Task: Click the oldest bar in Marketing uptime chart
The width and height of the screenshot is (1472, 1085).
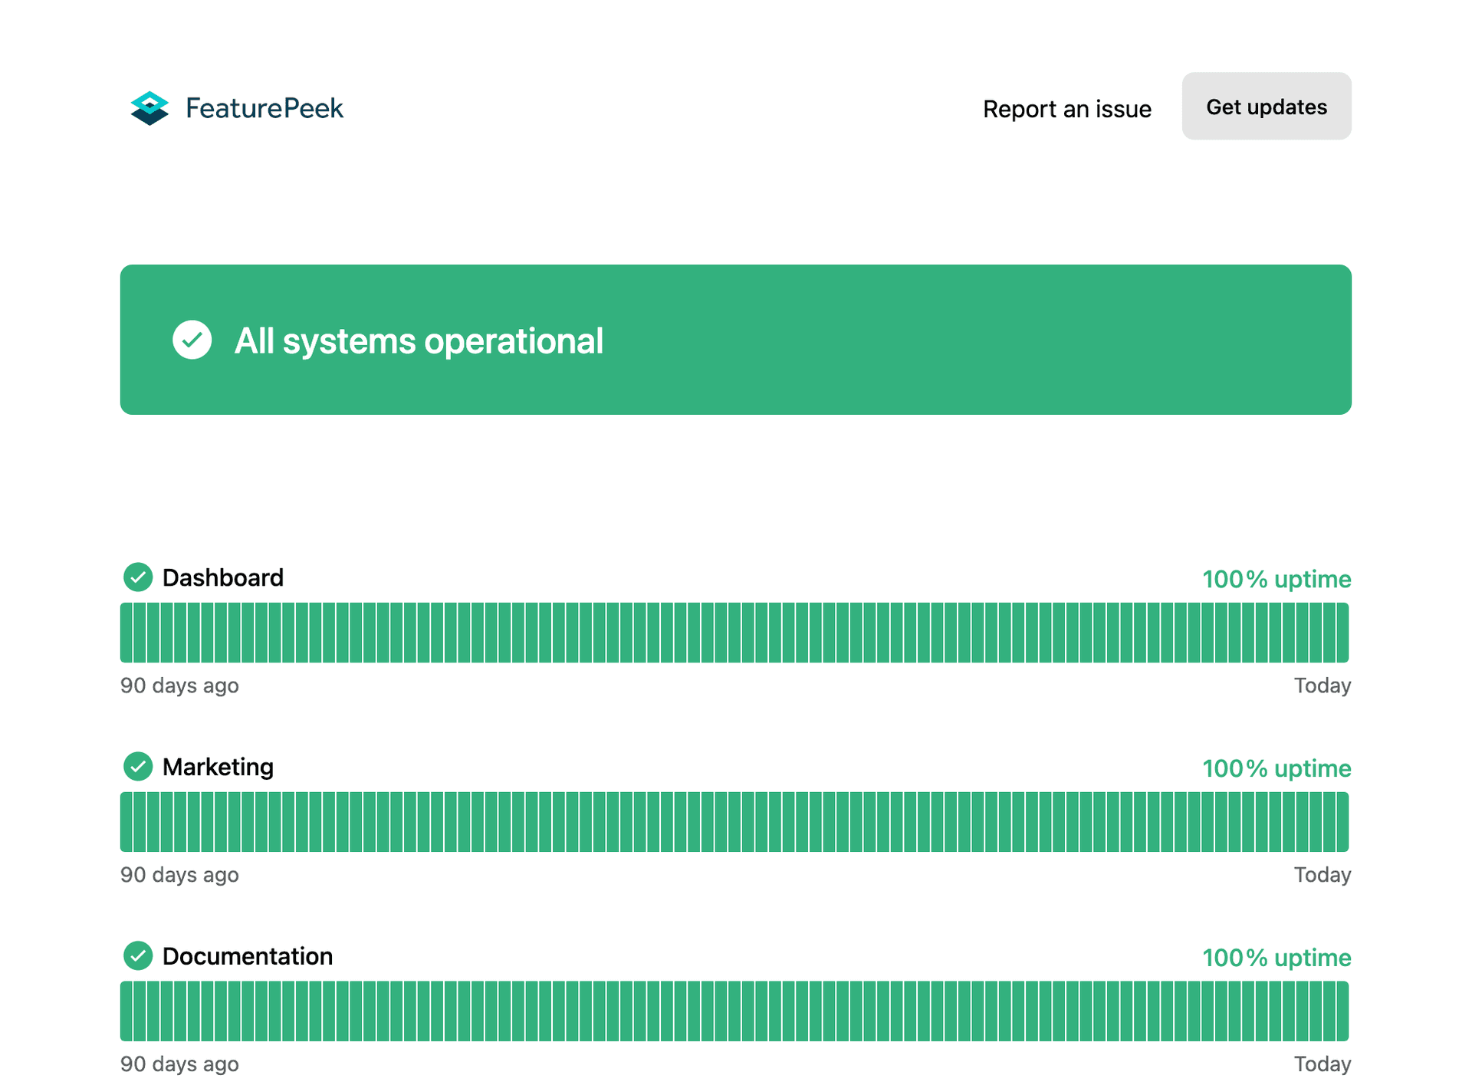Action: [126, 822]
